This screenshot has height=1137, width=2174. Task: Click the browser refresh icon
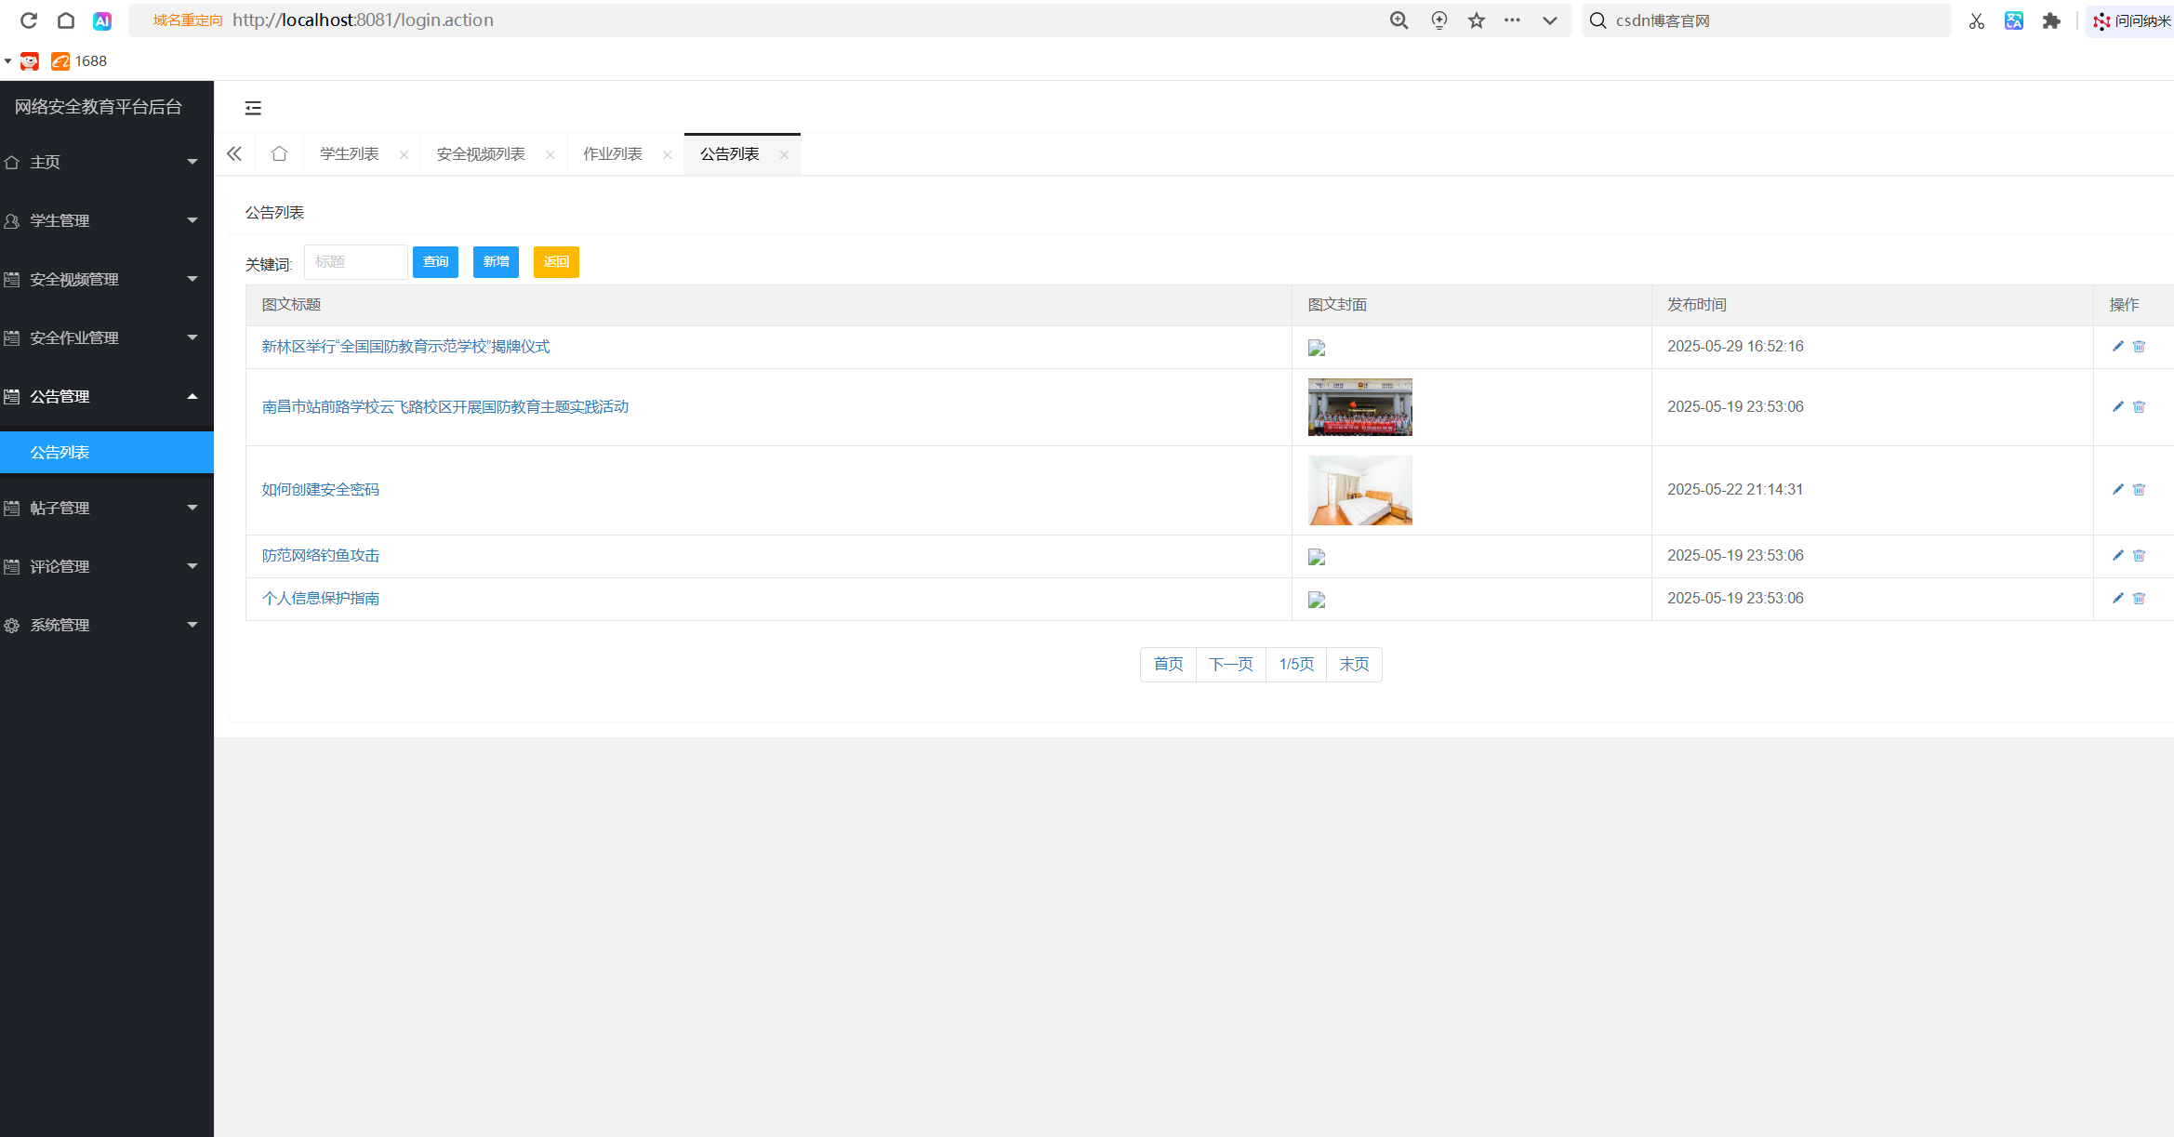29,20
